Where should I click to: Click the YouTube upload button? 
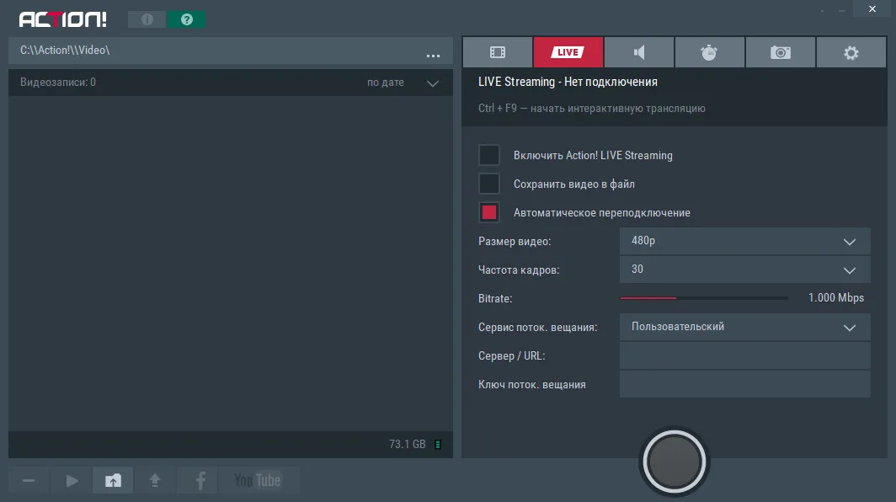[x=258, y=480]
